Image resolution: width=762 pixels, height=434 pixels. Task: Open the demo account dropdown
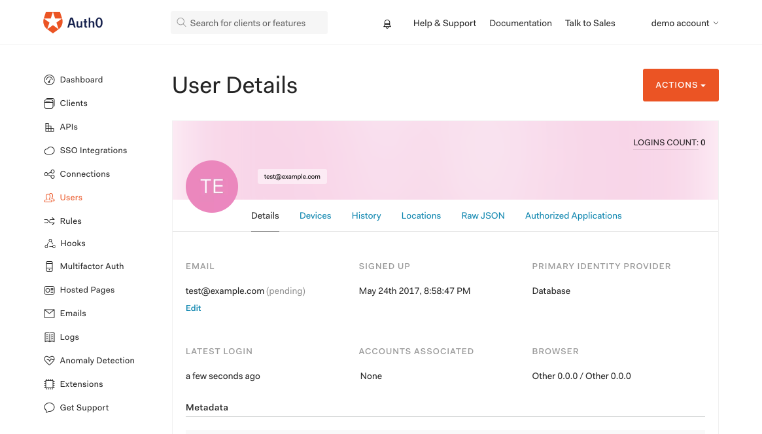pyautogui.click(x=684, y=23)
